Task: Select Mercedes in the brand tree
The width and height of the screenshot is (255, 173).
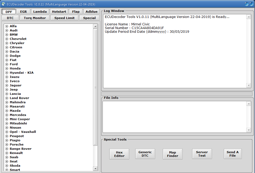Action: 18,115
